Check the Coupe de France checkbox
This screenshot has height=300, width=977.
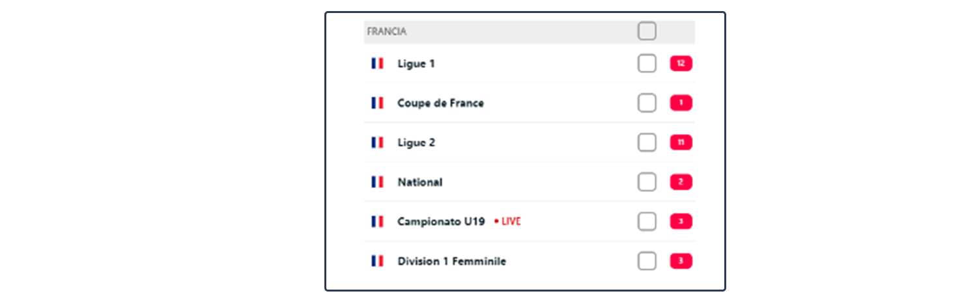[x=647, y=103]
